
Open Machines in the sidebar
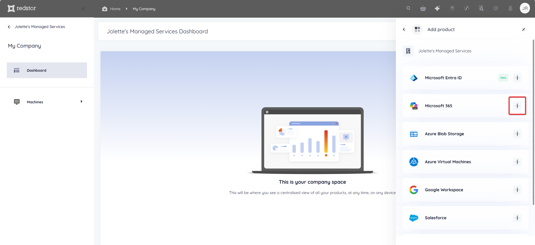(47, 102)
